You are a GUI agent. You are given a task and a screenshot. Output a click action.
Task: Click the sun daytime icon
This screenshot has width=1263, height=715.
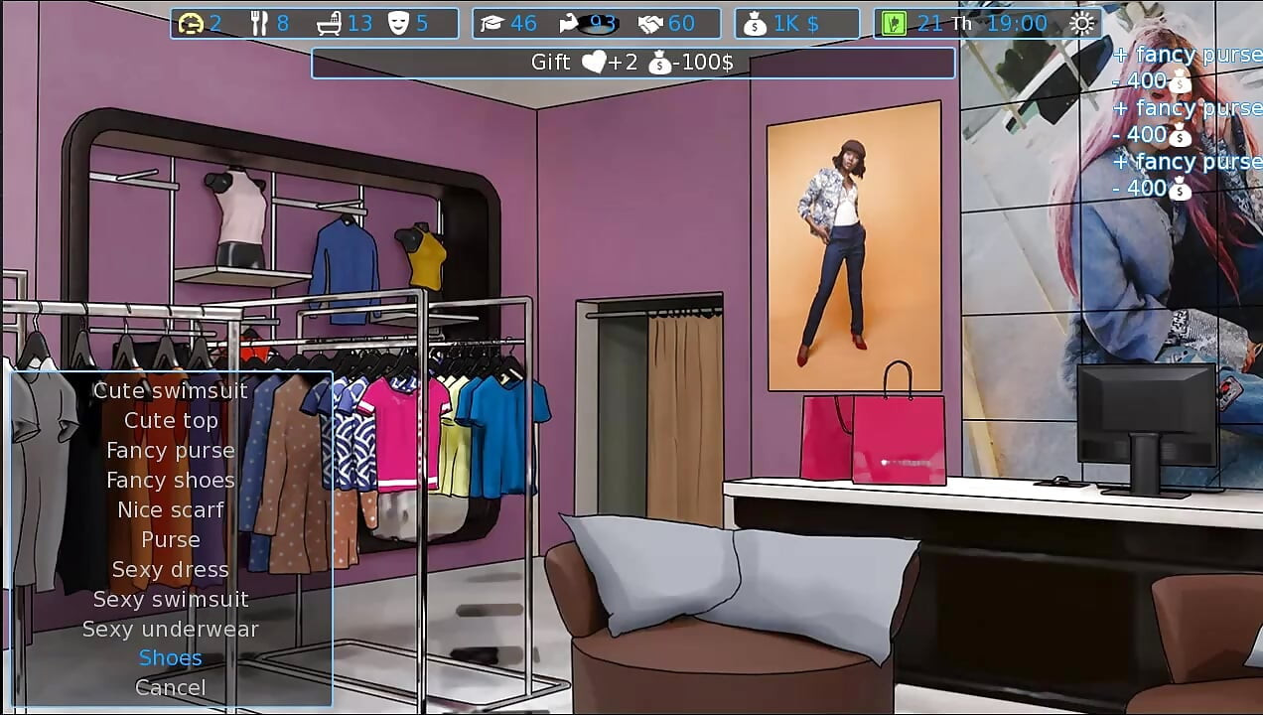1081,24
